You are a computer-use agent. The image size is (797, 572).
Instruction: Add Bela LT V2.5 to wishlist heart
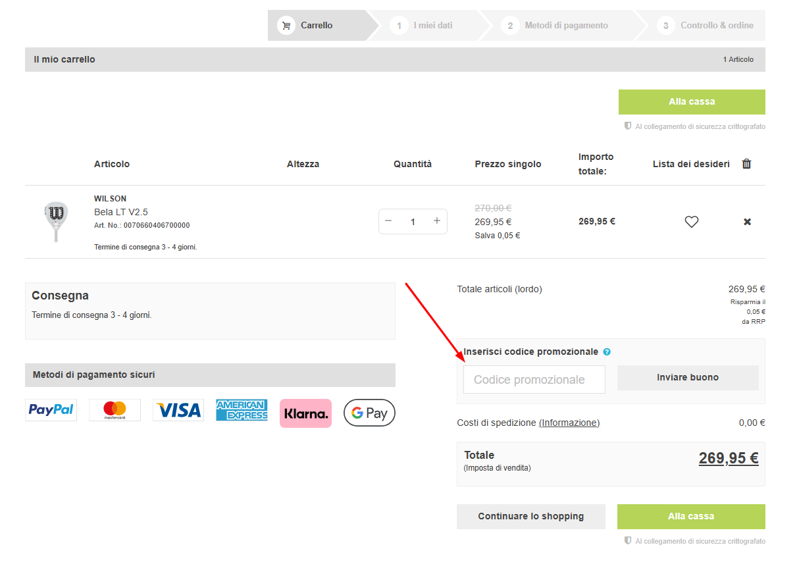pos(691,222)
